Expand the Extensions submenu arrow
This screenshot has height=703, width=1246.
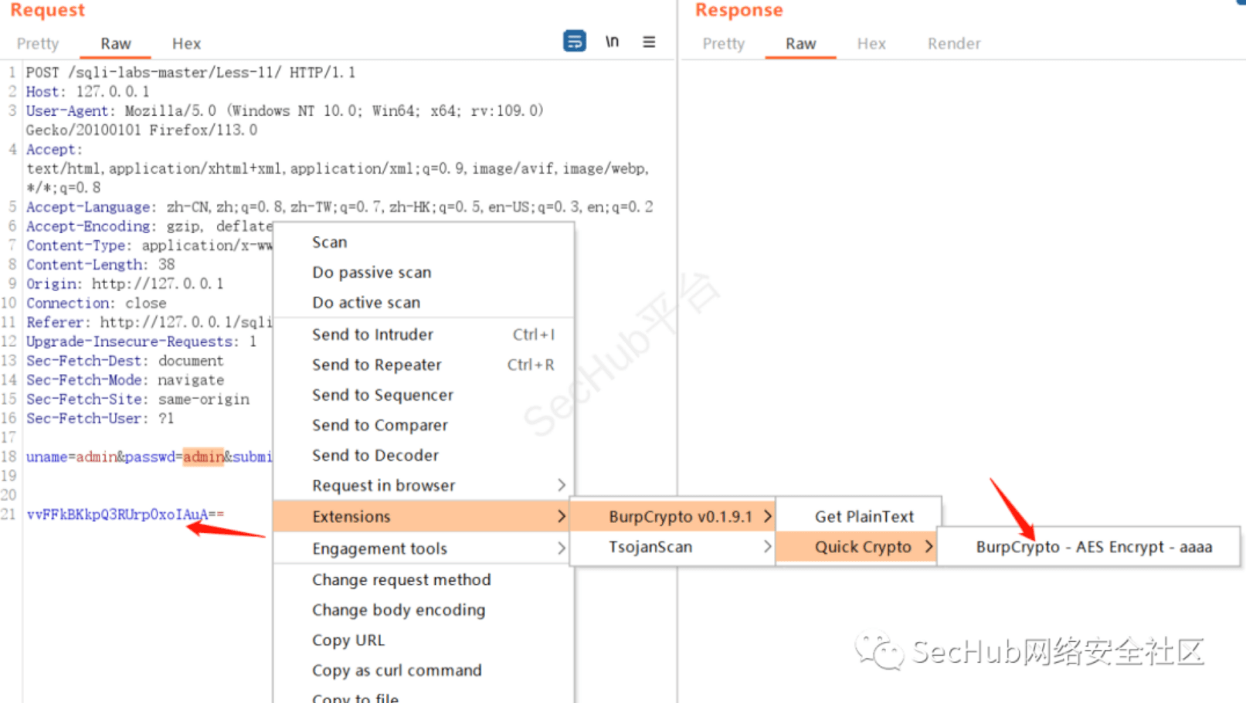tap(561, 516)
